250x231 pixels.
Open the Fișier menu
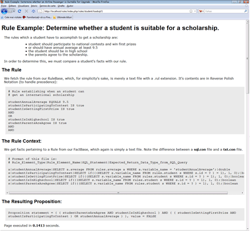tap(3, 6)
